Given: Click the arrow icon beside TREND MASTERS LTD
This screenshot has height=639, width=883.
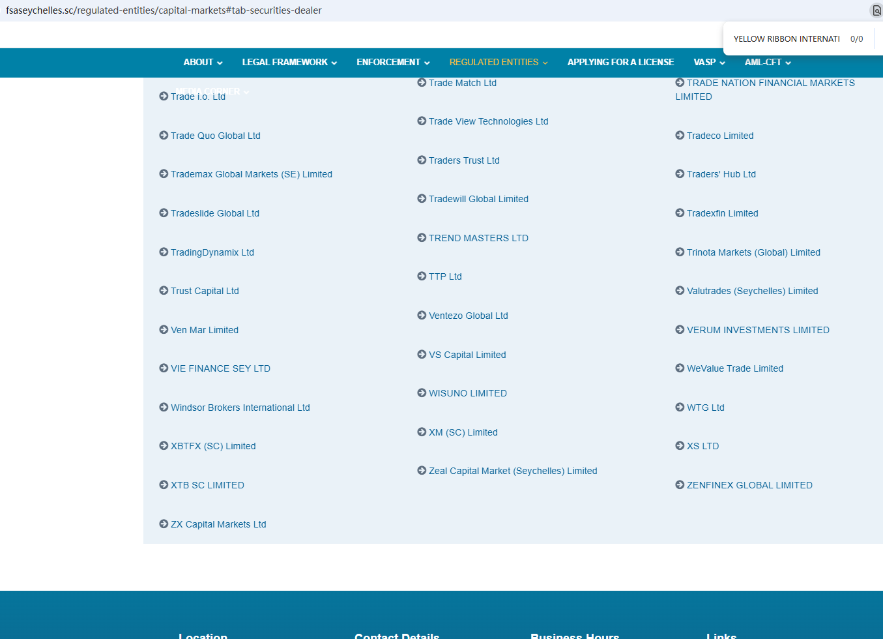Looking at the screenshot, I should click(422, 237).
